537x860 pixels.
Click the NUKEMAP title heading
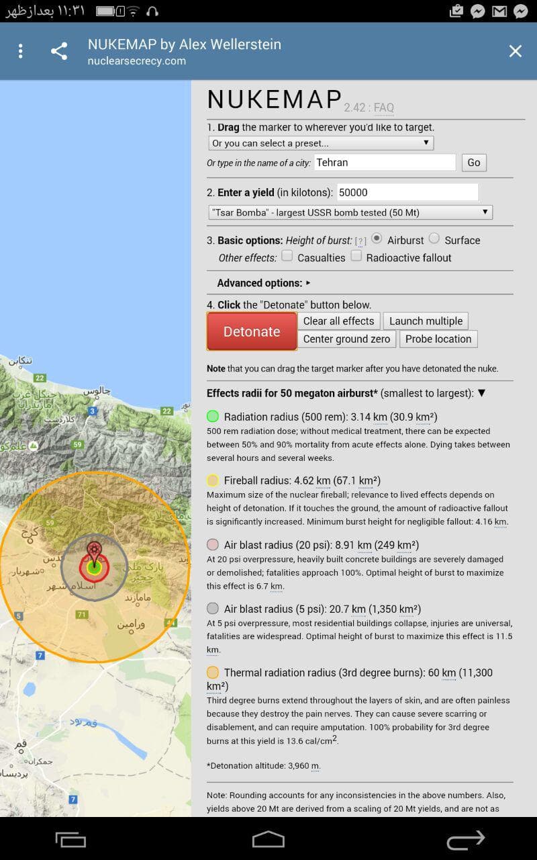[x=275, y=99]
